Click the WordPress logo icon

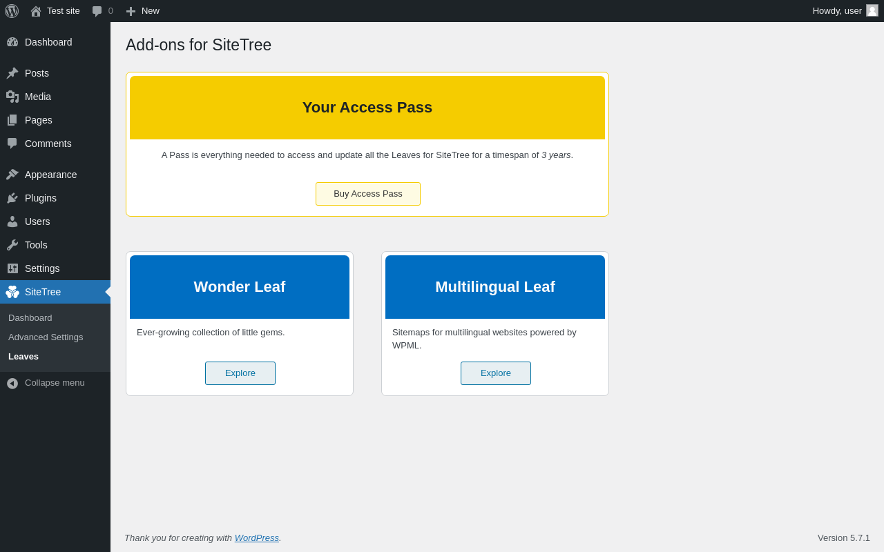point(12,11)
